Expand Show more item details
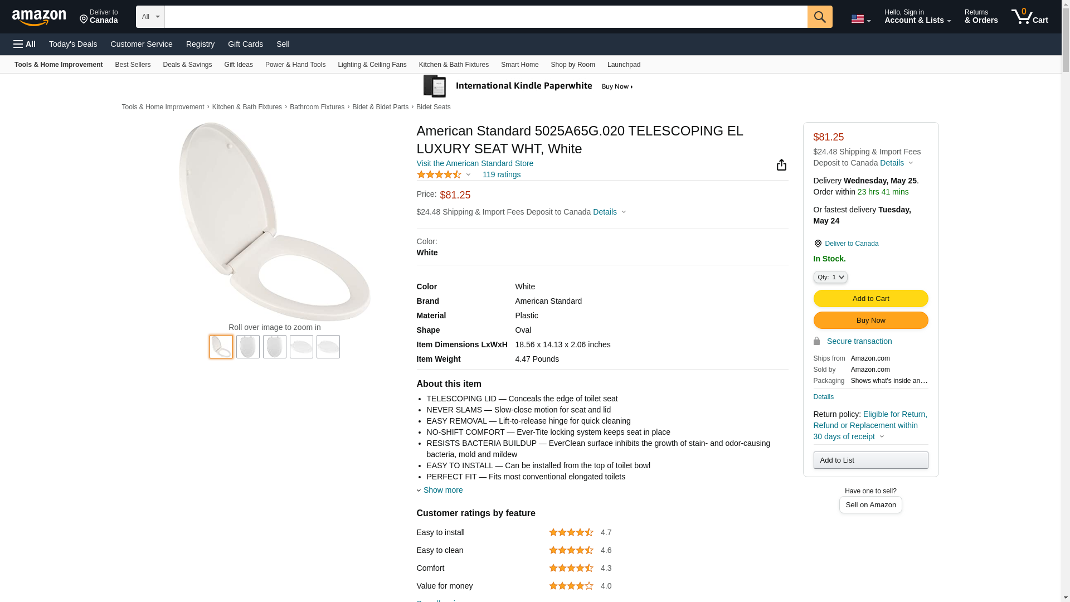The height and width of the screenshot is (602, 1070). pos(442,490)
